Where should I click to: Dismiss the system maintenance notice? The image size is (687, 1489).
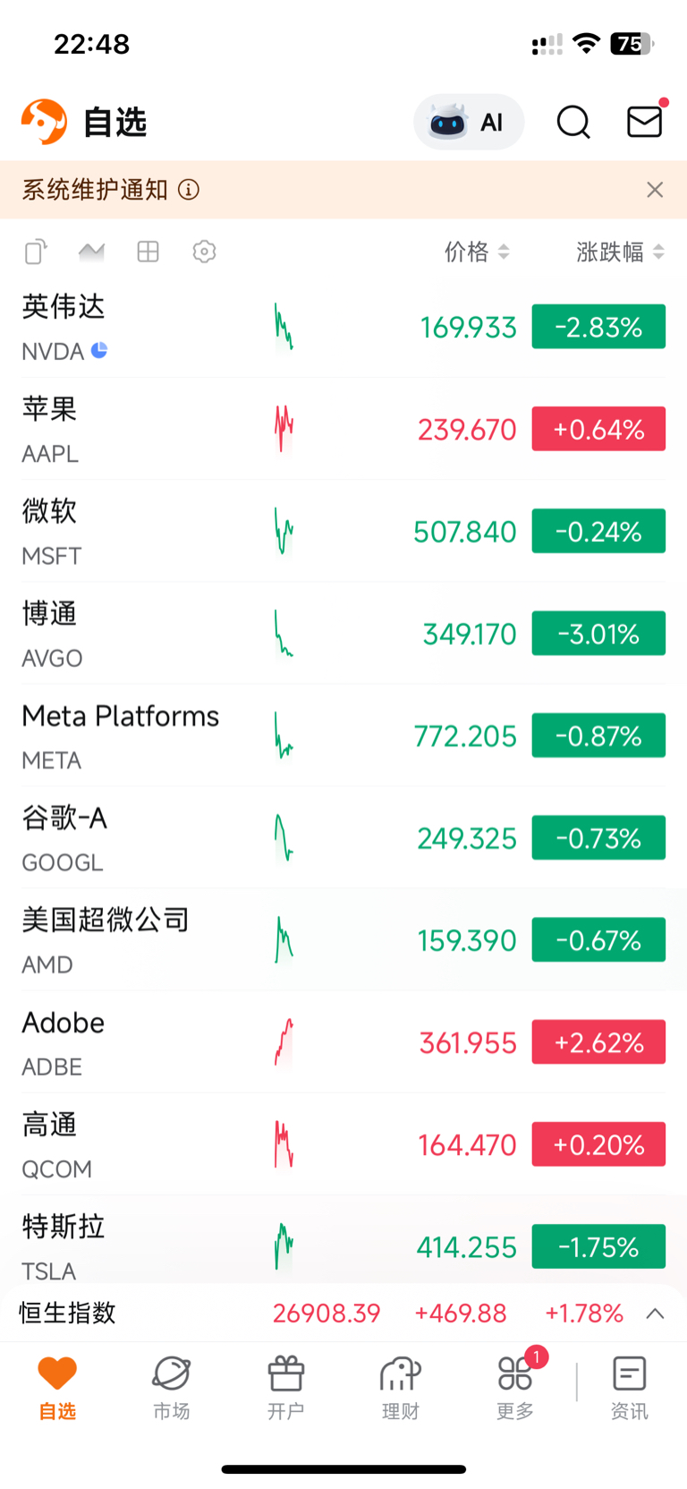coord(655,190)
